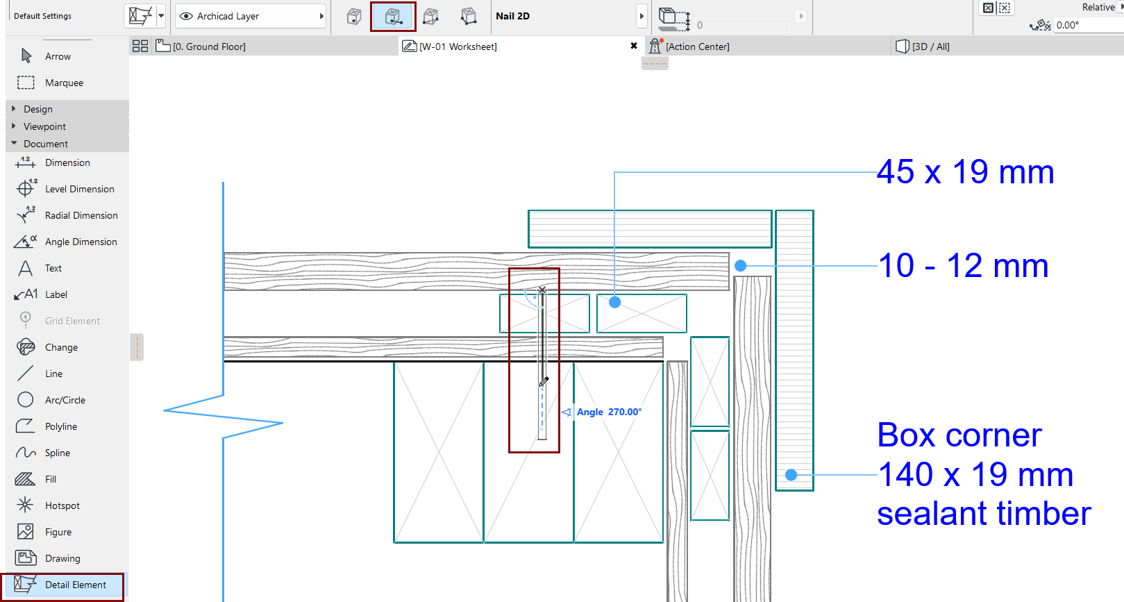Choose the first geometry method icon
This screenshot has width=1124, height=602.
pos(354,16)
